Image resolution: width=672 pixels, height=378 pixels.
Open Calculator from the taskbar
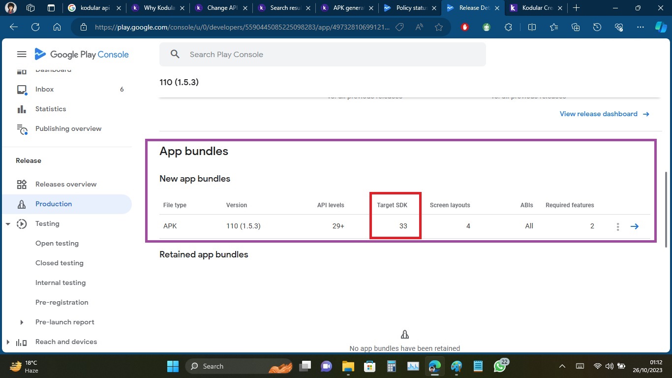[x=391, y=366]
